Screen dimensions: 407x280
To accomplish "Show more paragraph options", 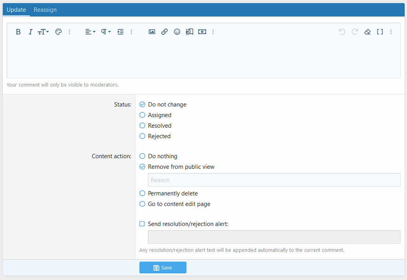I will point(131,32).
